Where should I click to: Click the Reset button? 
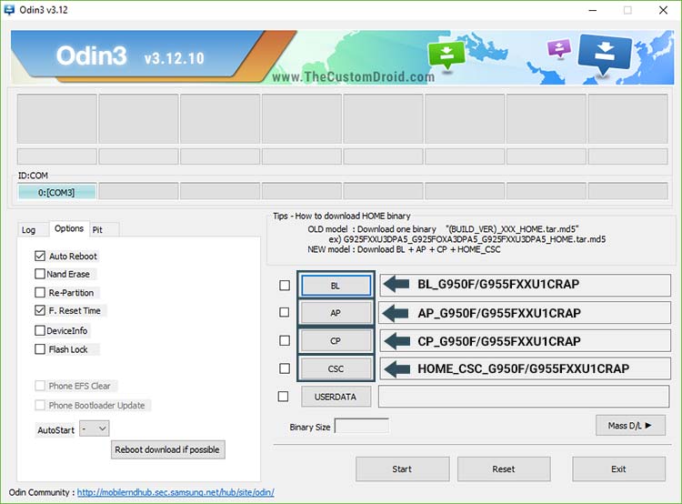(504, 469)
